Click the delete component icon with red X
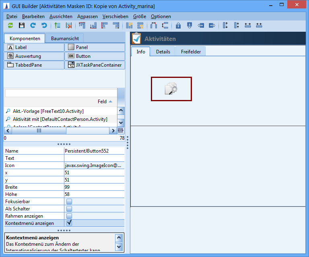Image resolution: width=309 pixels, height=257 pixels. click(69, 25)
